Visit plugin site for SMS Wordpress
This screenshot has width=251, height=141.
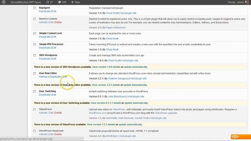130,61
